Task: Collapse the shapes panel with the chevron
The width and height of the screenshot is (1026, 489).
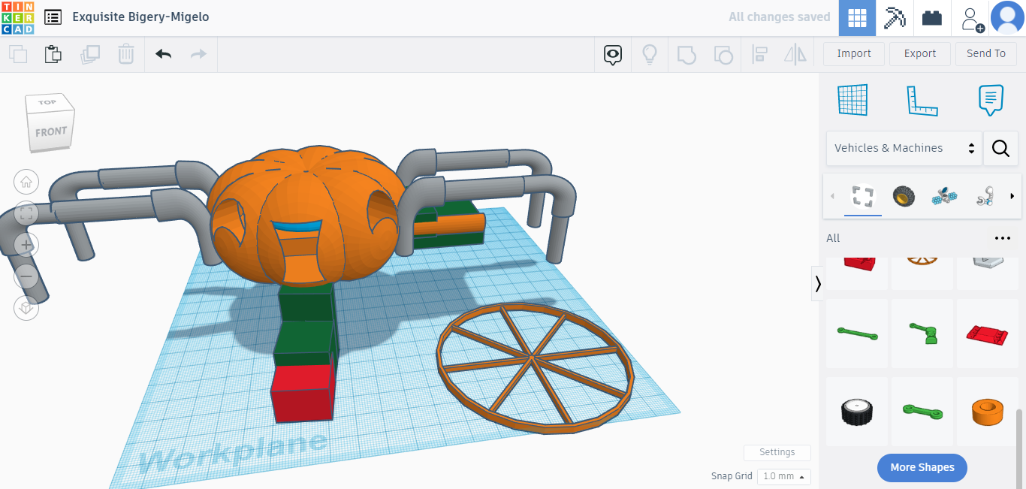Action: (817, 284)
